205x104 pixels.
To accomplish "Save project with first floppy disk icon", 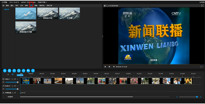I will point(14,71).
